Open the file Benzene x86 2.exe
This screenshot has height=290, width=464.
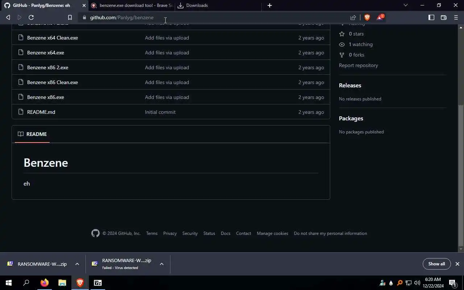pyautogui.click(x=47, y=67)
